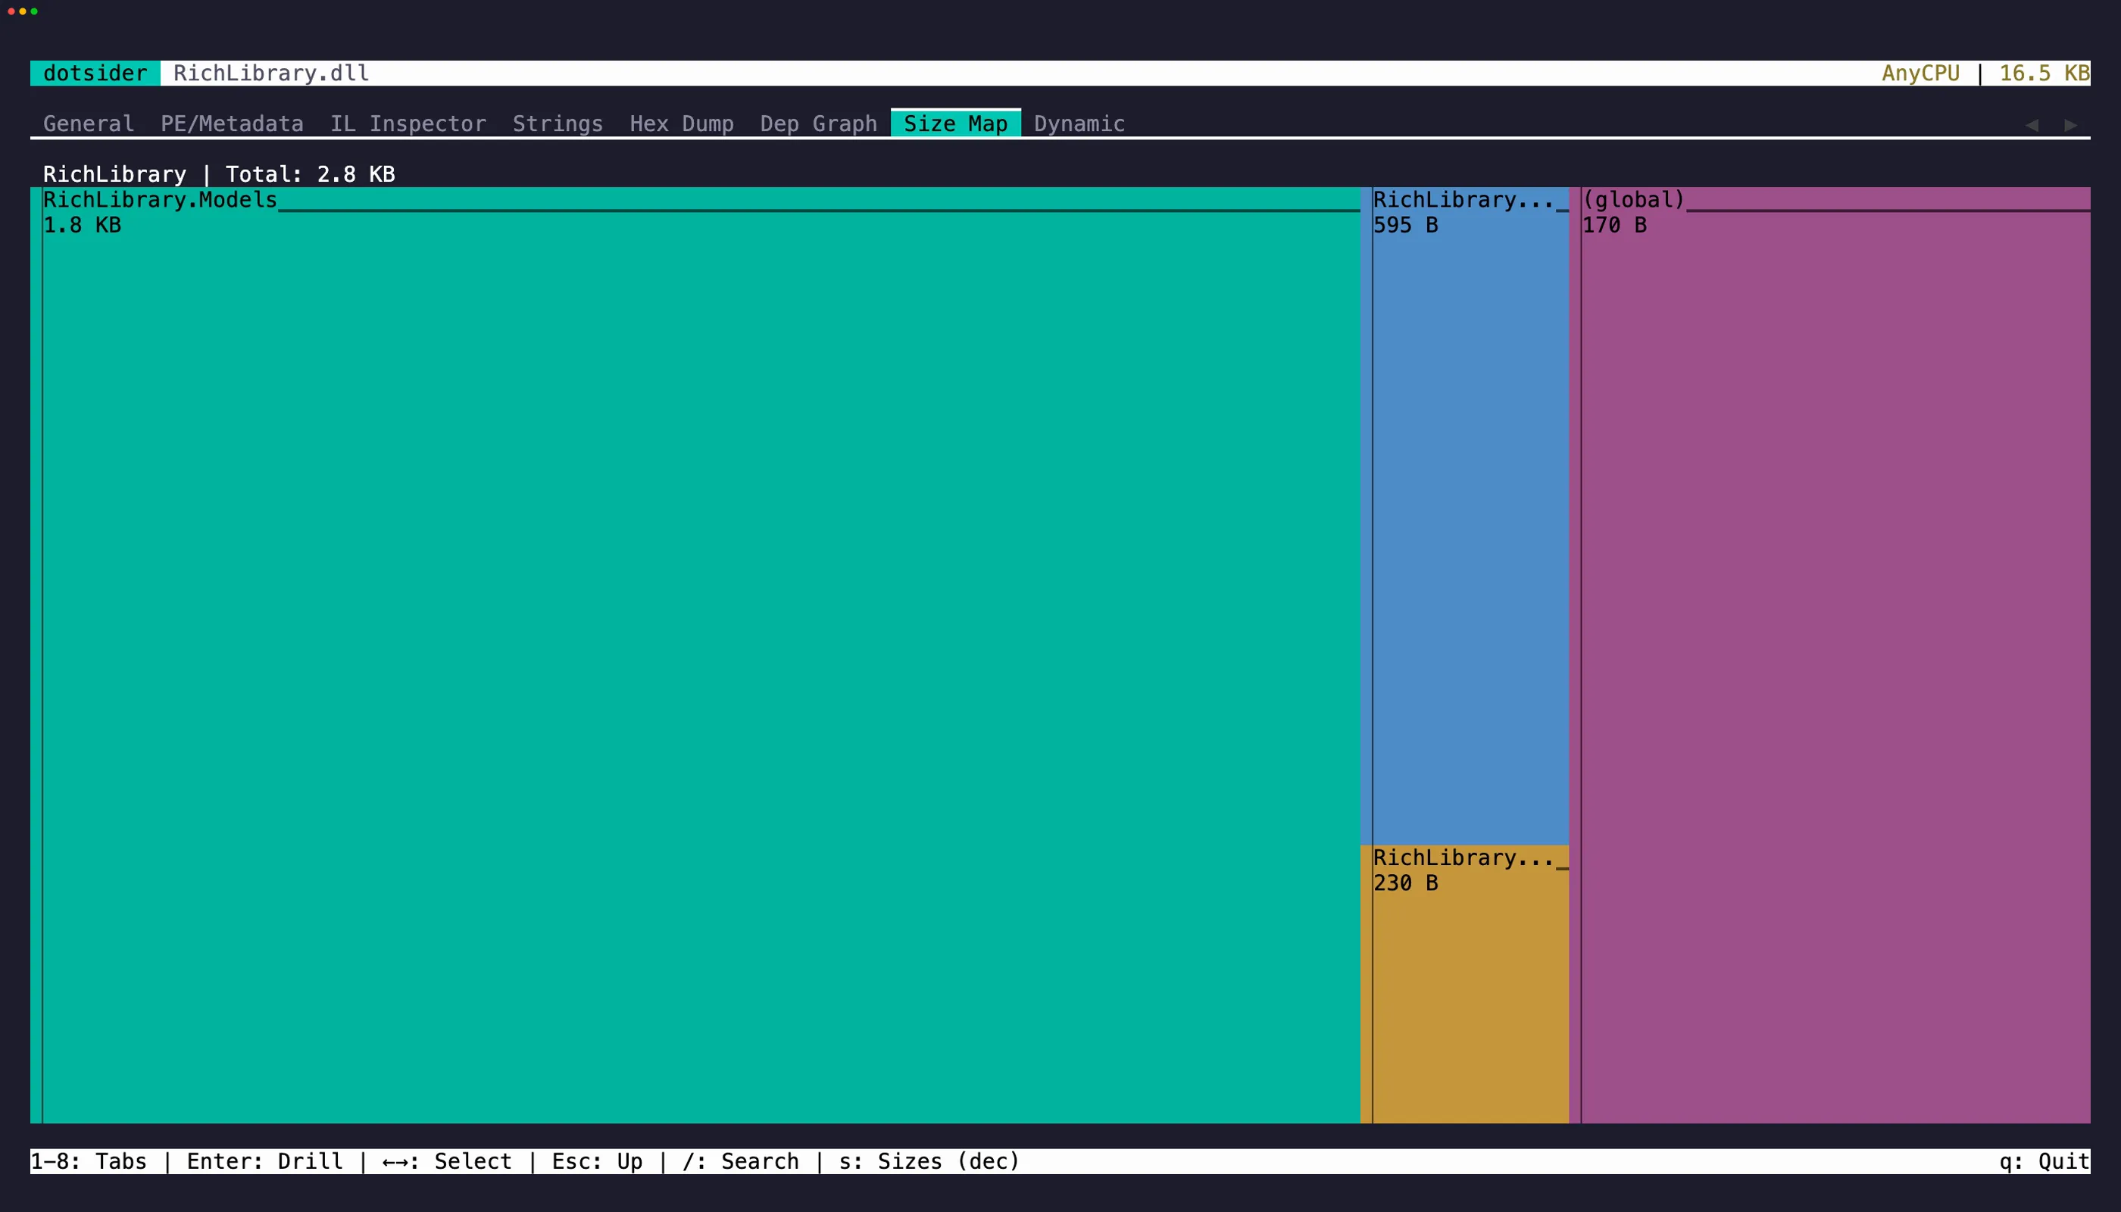Viewport: 2121px width, 1212px height.
Task: Click the RichLibrary breadcrumb above the treemap
Action: tap(115, 174)
